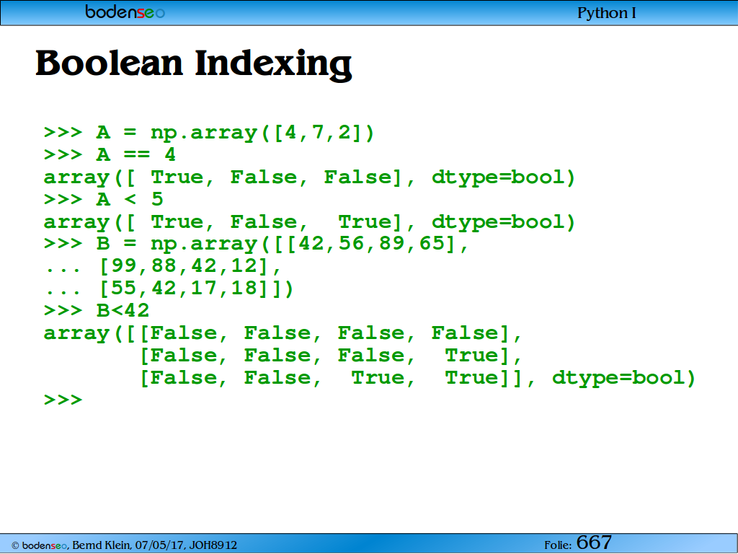The height and width of the screenshot is (554, 738).
Task: Click the 'Boolean Indexing' slide title
Action: 193,63
